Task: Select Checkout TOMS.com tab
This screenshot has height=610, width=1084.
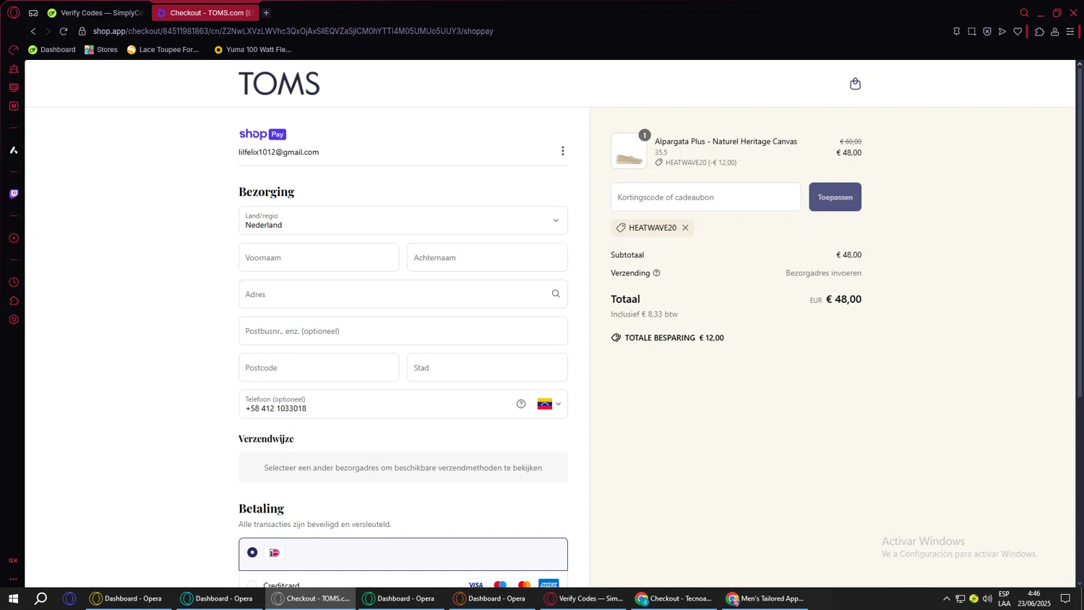Action: (x=205, y=12)
